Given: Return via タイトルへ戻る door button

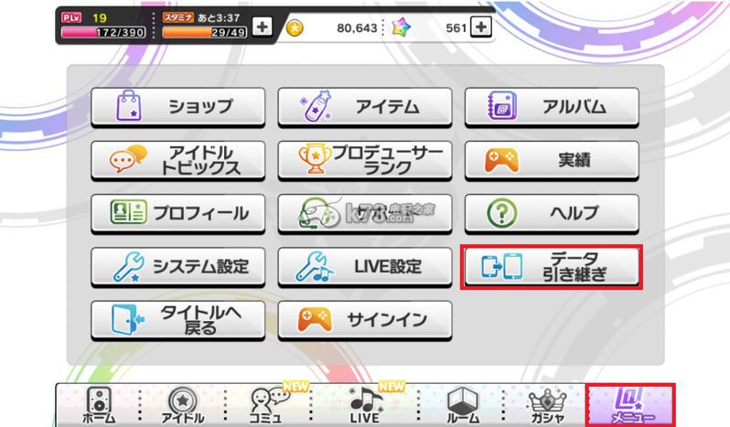Looking at the screenshot, I should coord(177,320).
